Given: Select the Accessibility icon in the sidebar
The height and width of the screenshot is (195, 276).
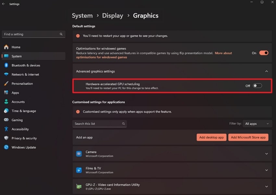Looking at the screenshot, I should coord(7,129).
